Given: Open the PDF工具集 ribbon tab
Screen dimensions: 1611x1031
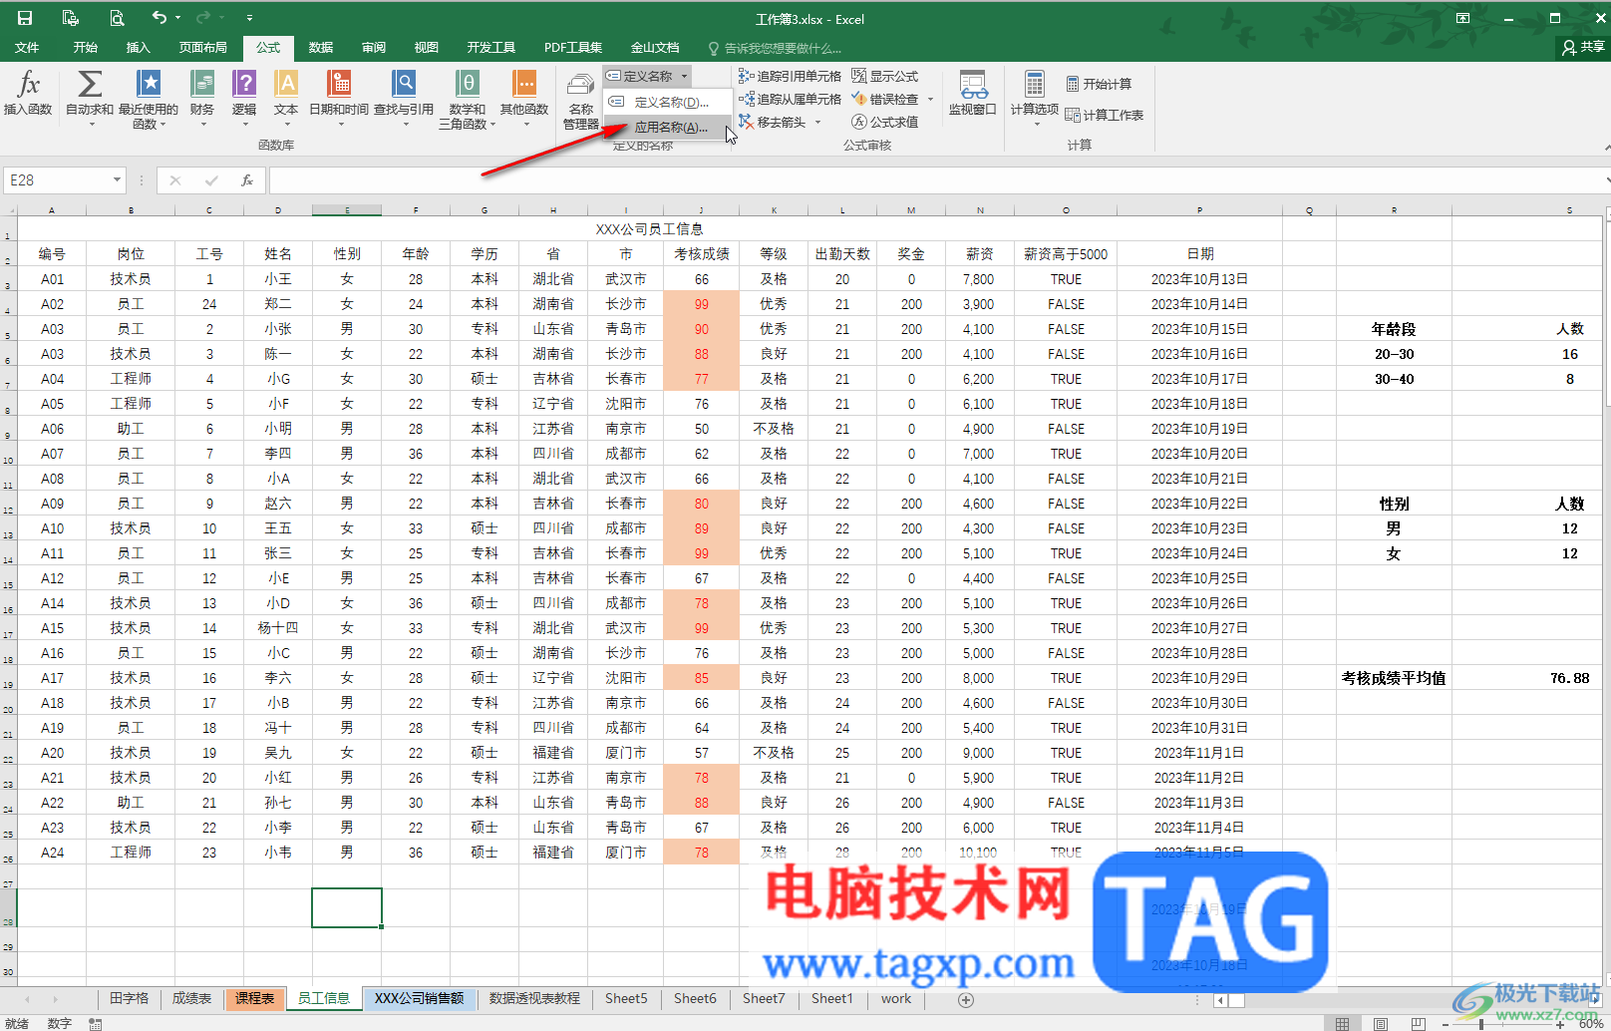Looking at the screenshot, I should (573, 47).
